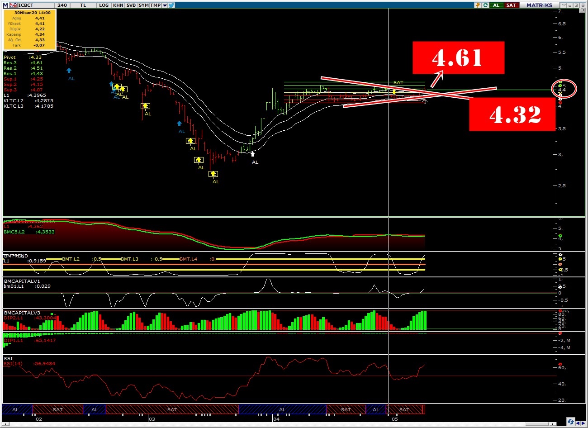588x428 pixels.
Task: Open the window options triangle menu
Action: click(564, 5)
